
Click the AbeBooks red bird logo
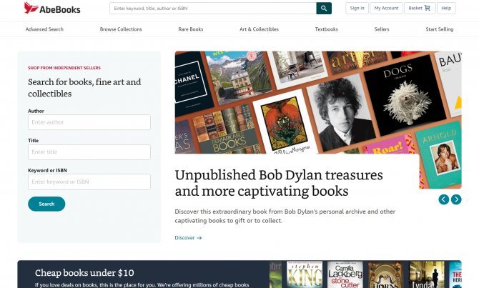31,9
